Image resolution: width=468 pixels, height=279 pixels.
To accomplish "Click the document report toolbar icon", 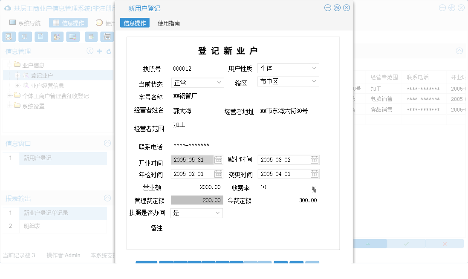I will point(41,37).
